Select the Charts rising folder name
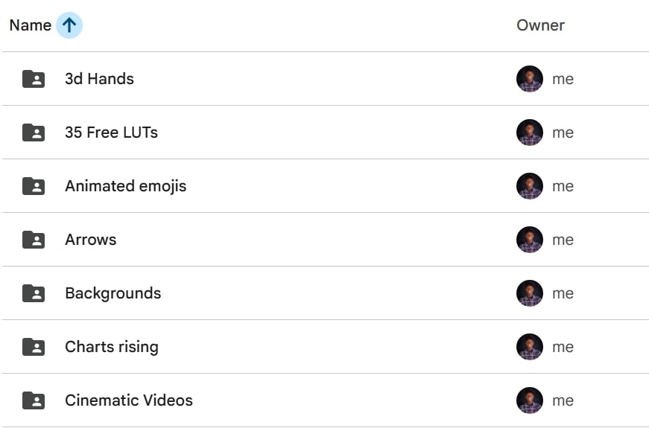649x428 pixels. (111, 347)
